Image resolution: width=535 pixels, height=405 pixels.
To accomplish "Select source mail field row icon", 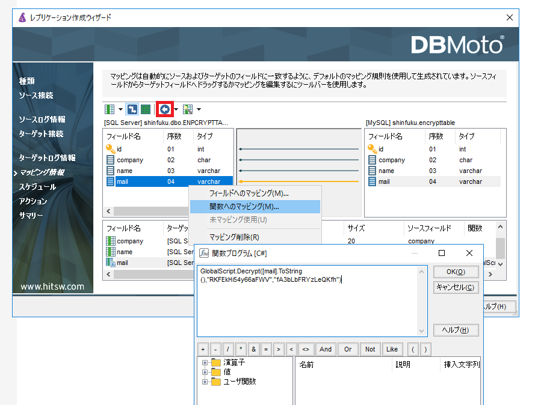I will (x=110, y=181).
